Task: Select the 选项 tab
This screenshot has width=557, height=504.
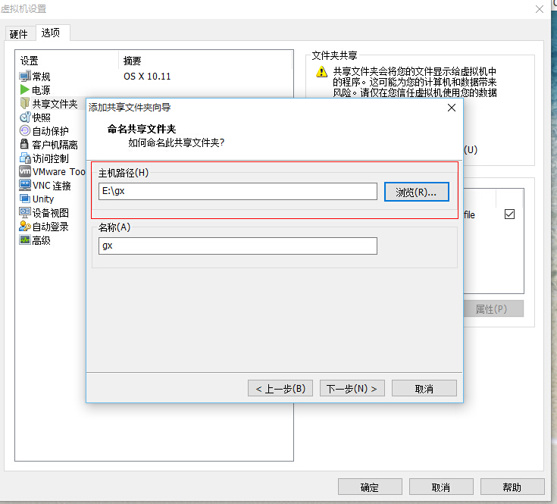Action: pos(51,33)
